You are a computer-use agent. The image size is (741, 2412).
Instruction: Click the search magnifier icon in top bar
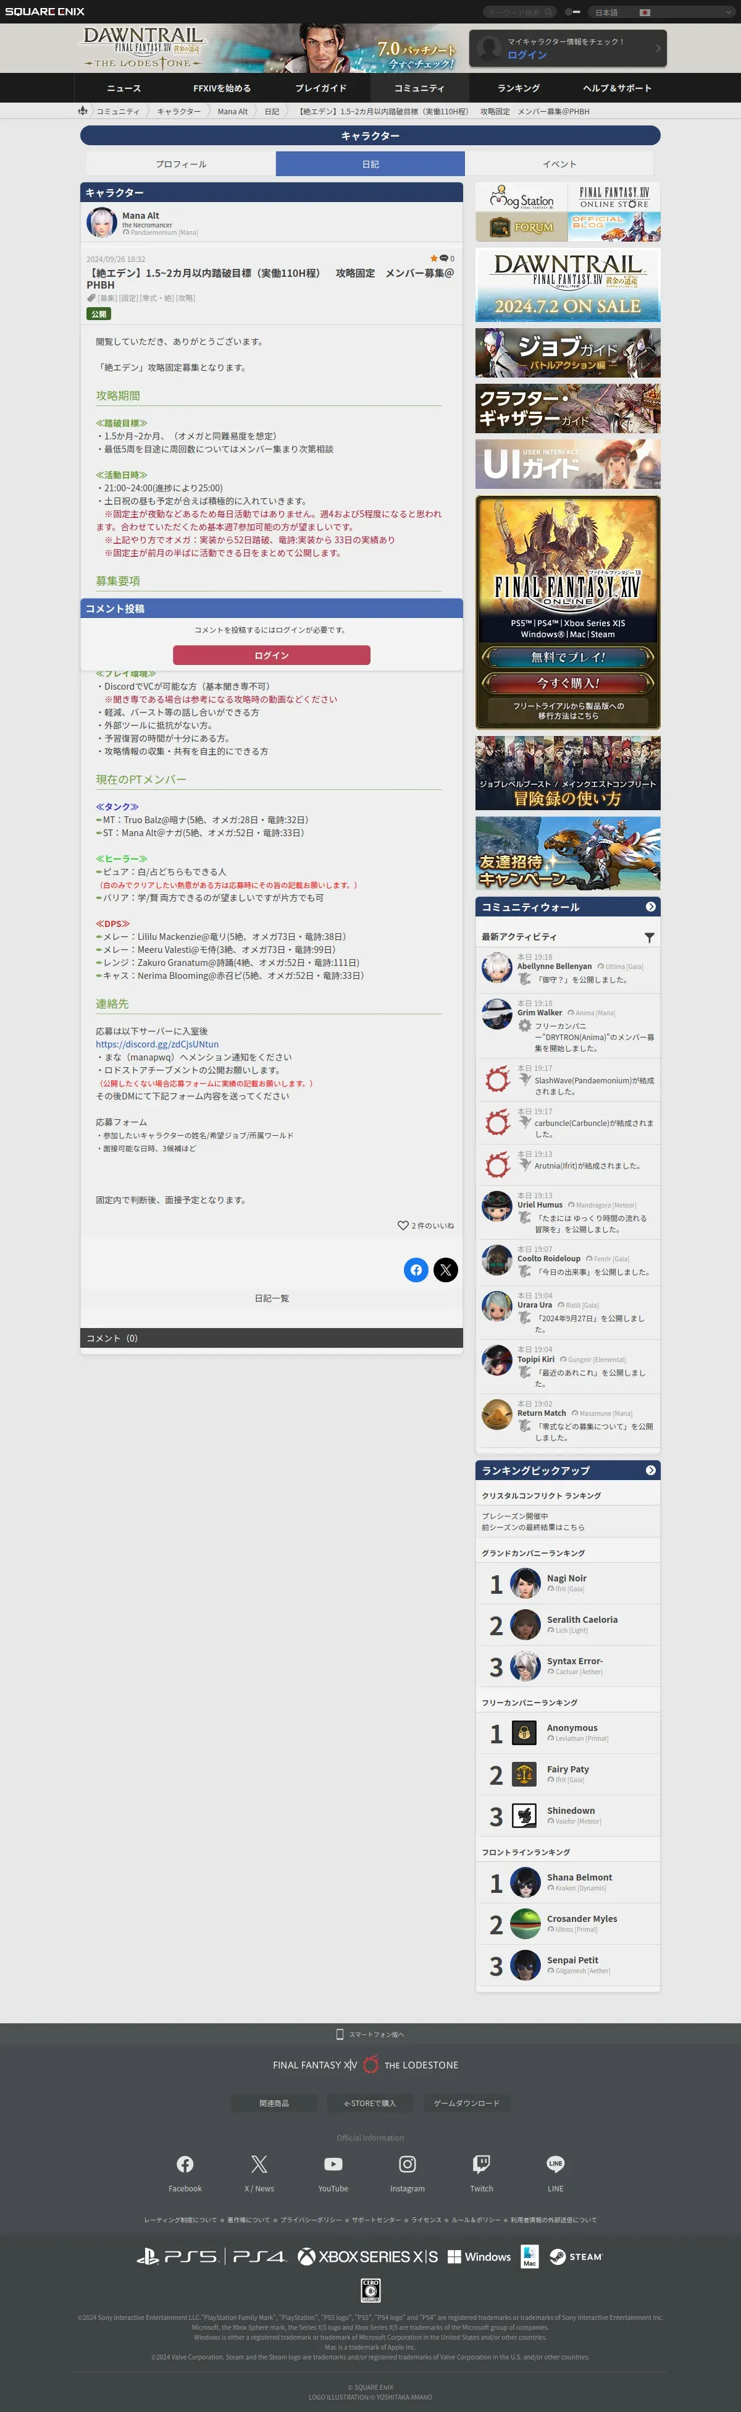547,12
